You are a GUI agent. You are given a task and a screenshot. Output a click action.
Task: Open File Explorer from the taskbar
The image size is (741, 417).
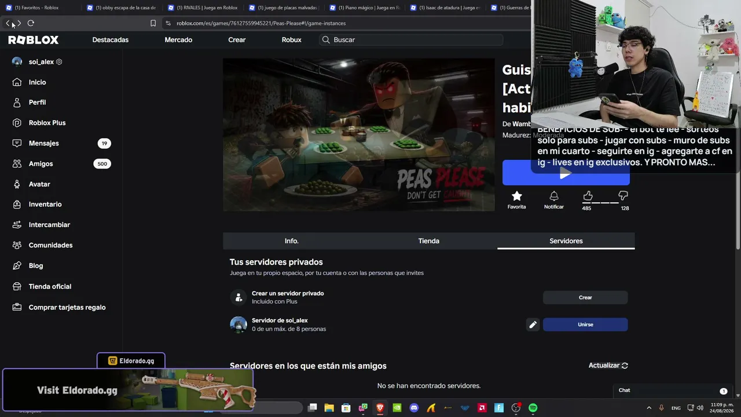pos(329,408)
